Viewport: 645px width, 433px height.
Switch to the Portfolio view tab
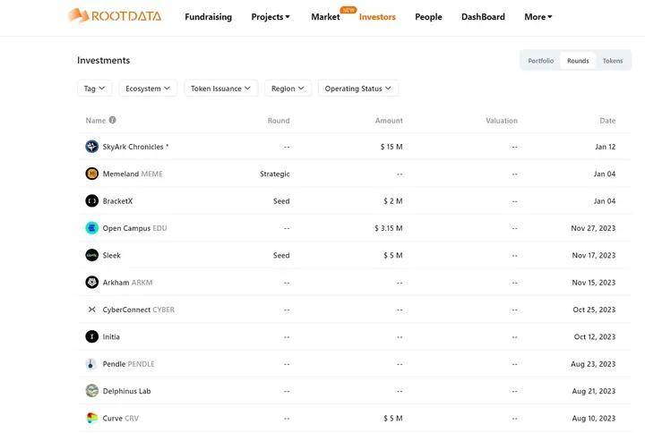click(x=540, y=61)
